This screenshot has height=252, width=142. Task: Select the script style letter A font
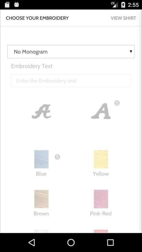[41, 112]
